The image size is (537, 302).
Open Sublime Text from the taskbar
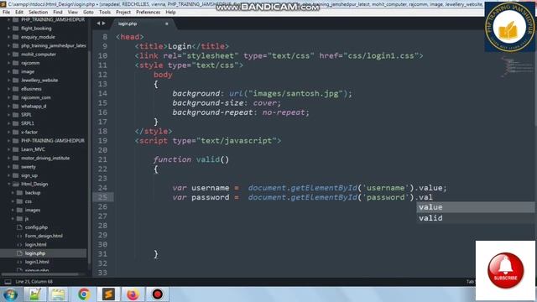108,294
